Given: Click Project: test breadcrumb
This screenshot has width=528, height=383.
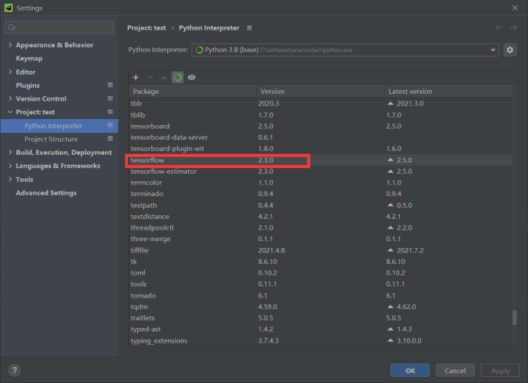Looking at the screenshot, I should pyautogui.click(x=146, y=28).
